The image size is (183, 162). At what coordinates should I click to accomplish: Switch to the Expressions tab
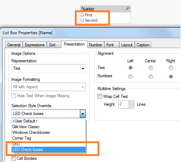point(35,45)
